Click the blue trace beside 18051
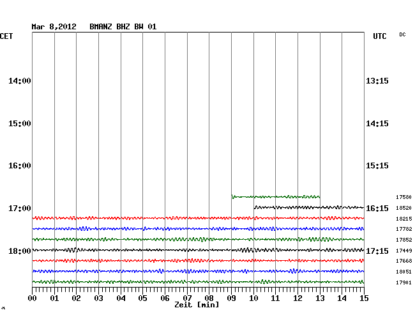The width and height of the screenshot is (415, 315). click(x=198, y=271)
